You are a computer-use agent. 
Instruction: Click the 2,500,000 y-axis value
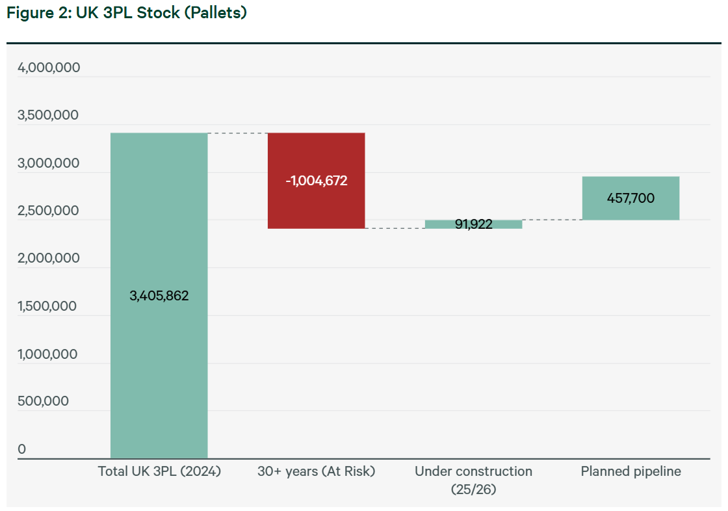coord(48,211)
